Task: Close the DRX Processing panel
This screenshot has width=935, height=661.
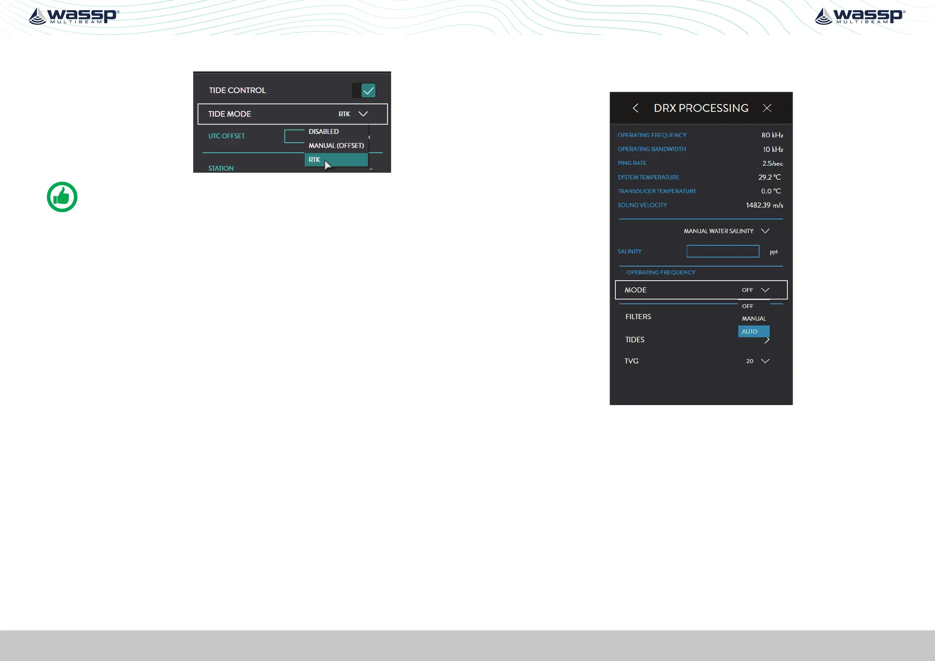Action: pyautogui.click(x=767, y=108)
